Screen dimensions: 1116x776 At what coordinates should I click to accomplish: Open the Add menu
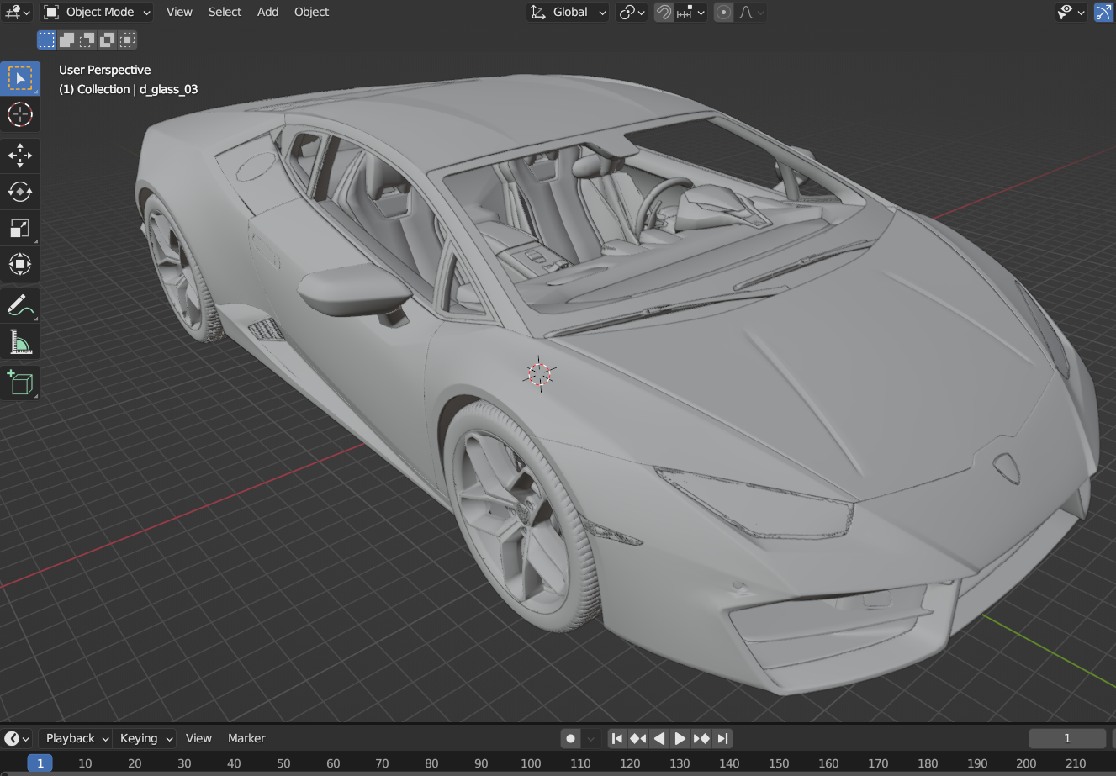267,12
